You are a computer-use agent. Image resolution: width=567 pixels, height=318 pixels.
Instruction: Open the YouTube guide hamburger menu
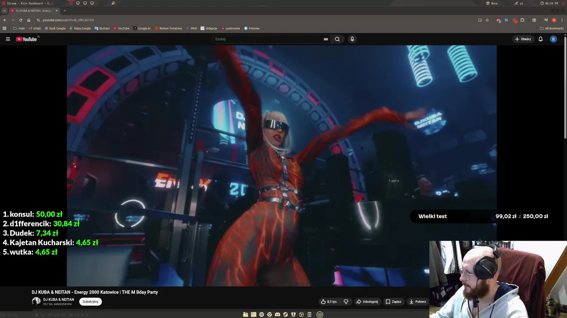(8, 39)
